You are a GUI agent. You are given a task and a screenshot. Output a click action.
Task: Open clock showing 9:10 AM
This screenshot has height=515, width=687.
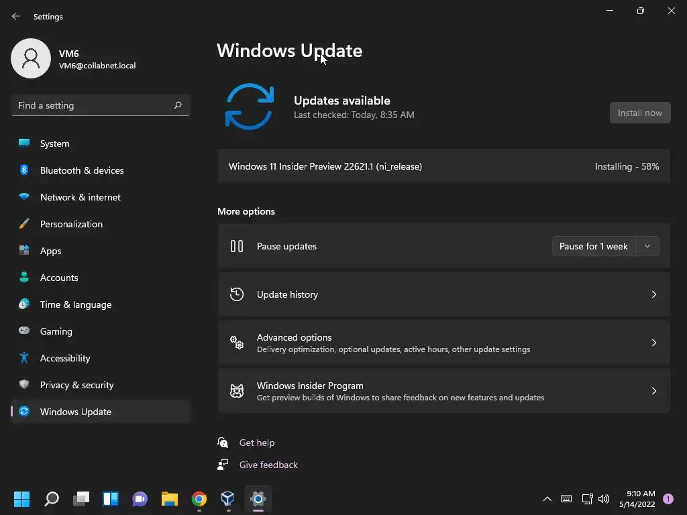[637, 499]
